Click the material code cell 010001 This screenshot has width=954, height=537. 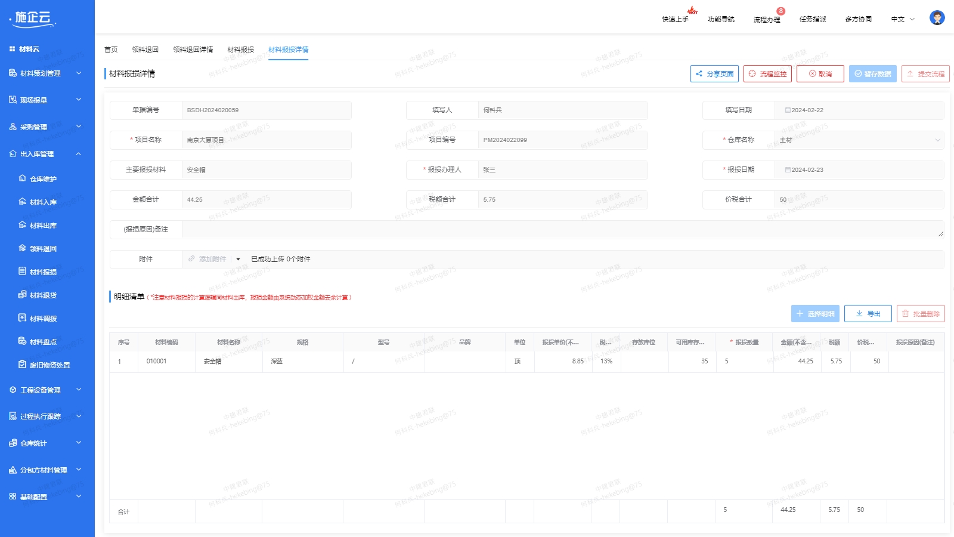click(166, 361)
